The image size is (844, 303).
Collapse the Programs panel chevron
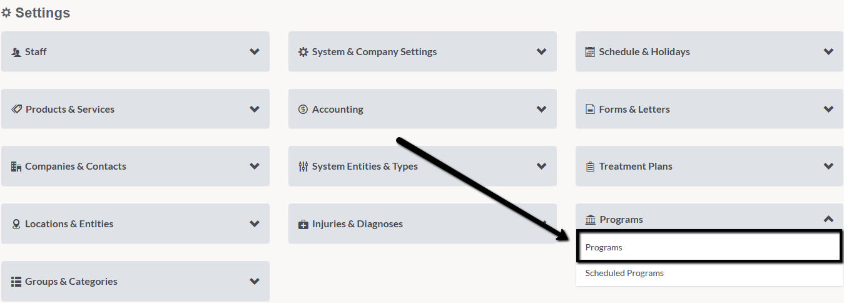coord(828,219)
